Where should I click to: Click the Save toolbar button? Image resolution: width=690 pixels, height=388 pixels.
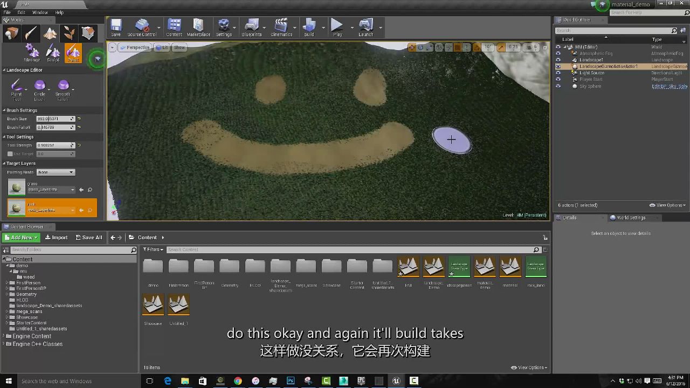point(116,28)
